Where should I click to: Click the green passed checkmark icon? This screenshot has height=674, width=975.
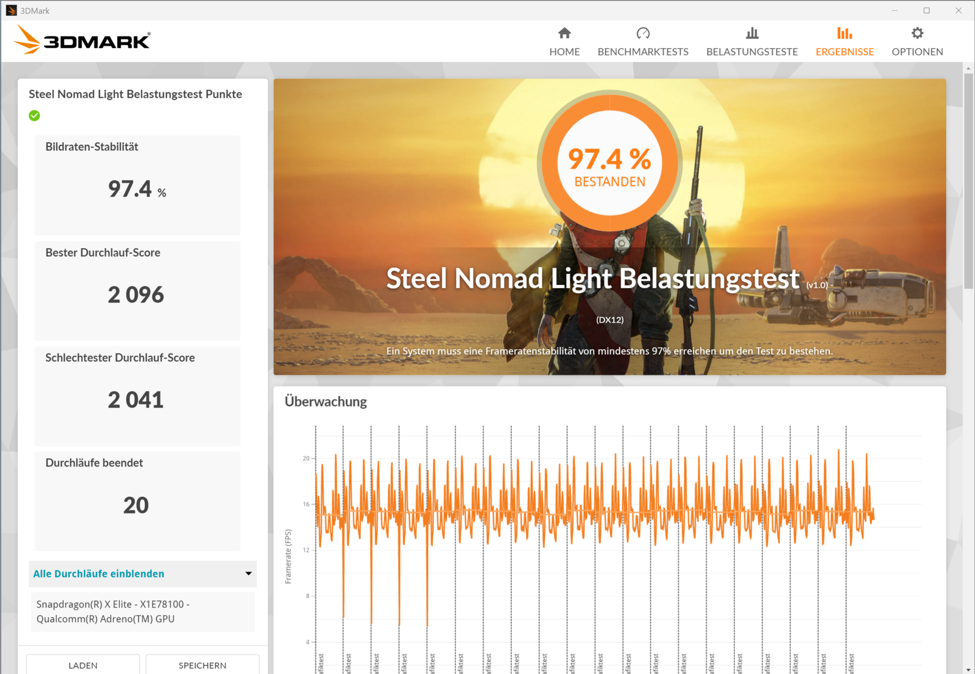click(x=35, y=116)
